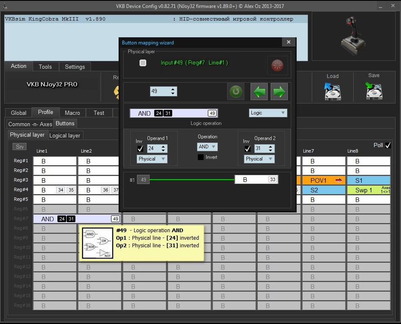Select the POV1 cell in Line7
This screenshot has width=401, height=324.
[x=323, y=180]
